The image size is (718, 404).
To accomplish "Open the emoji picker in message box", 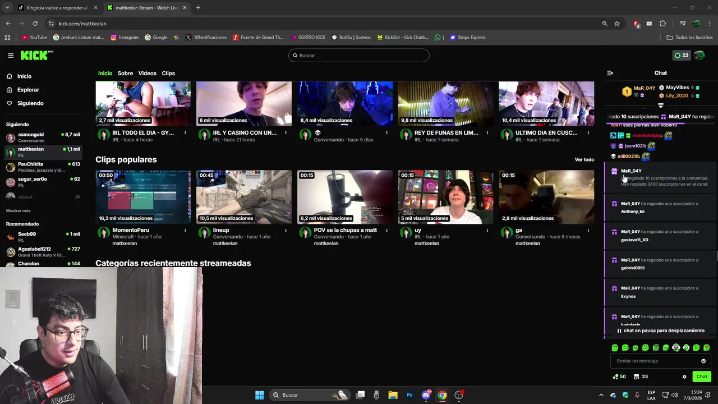I will (703, 361).
